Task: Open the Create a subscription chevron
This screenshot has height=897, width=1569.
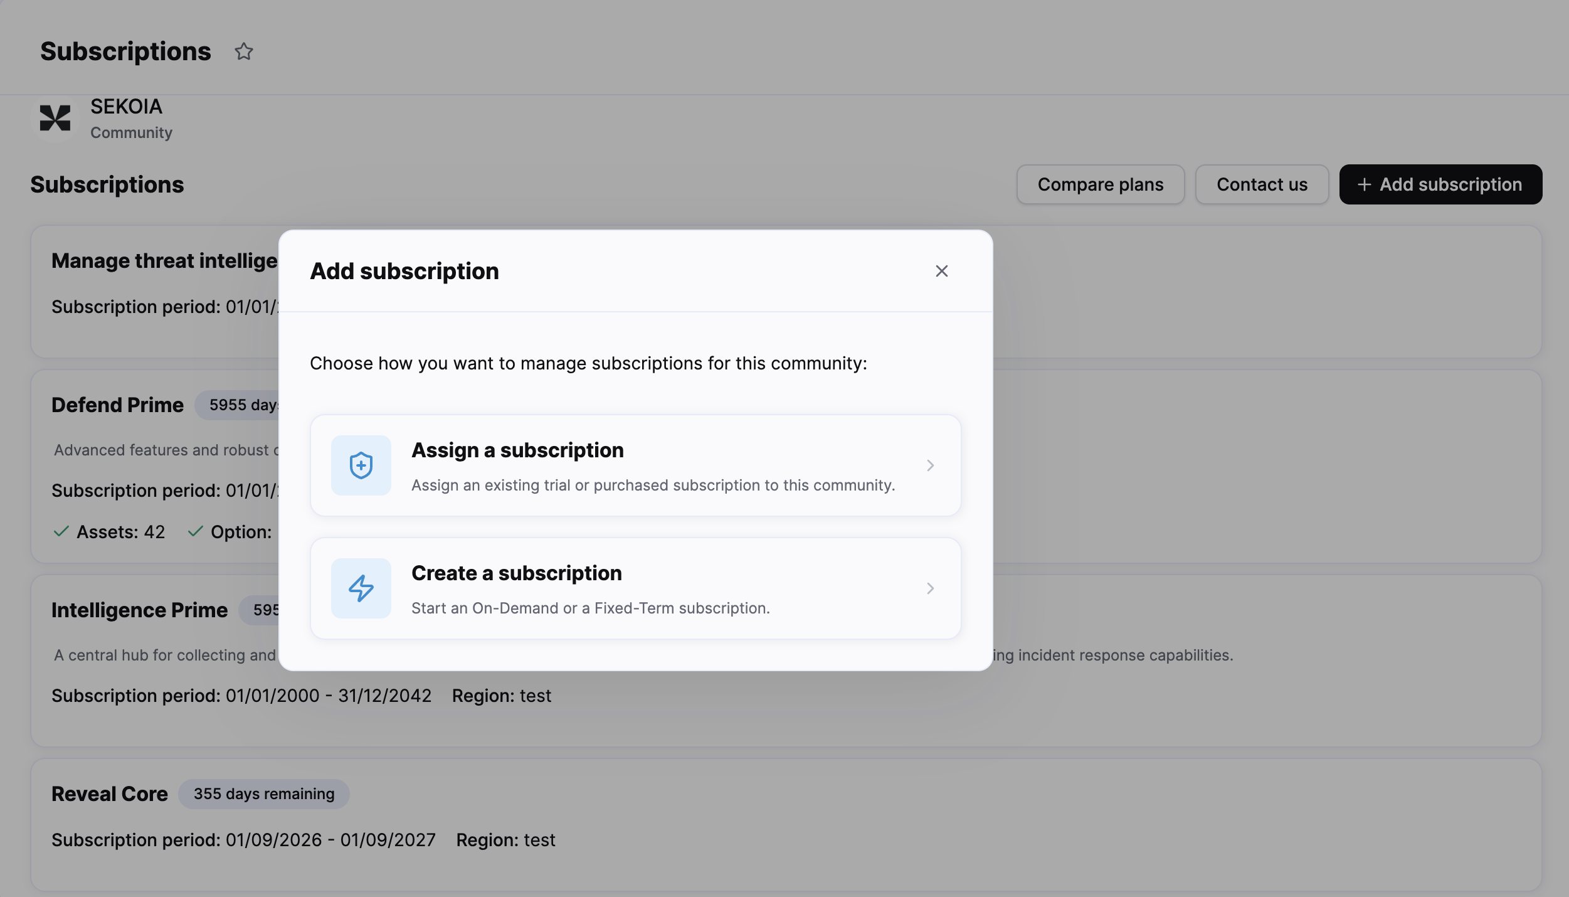Action: 931,588
